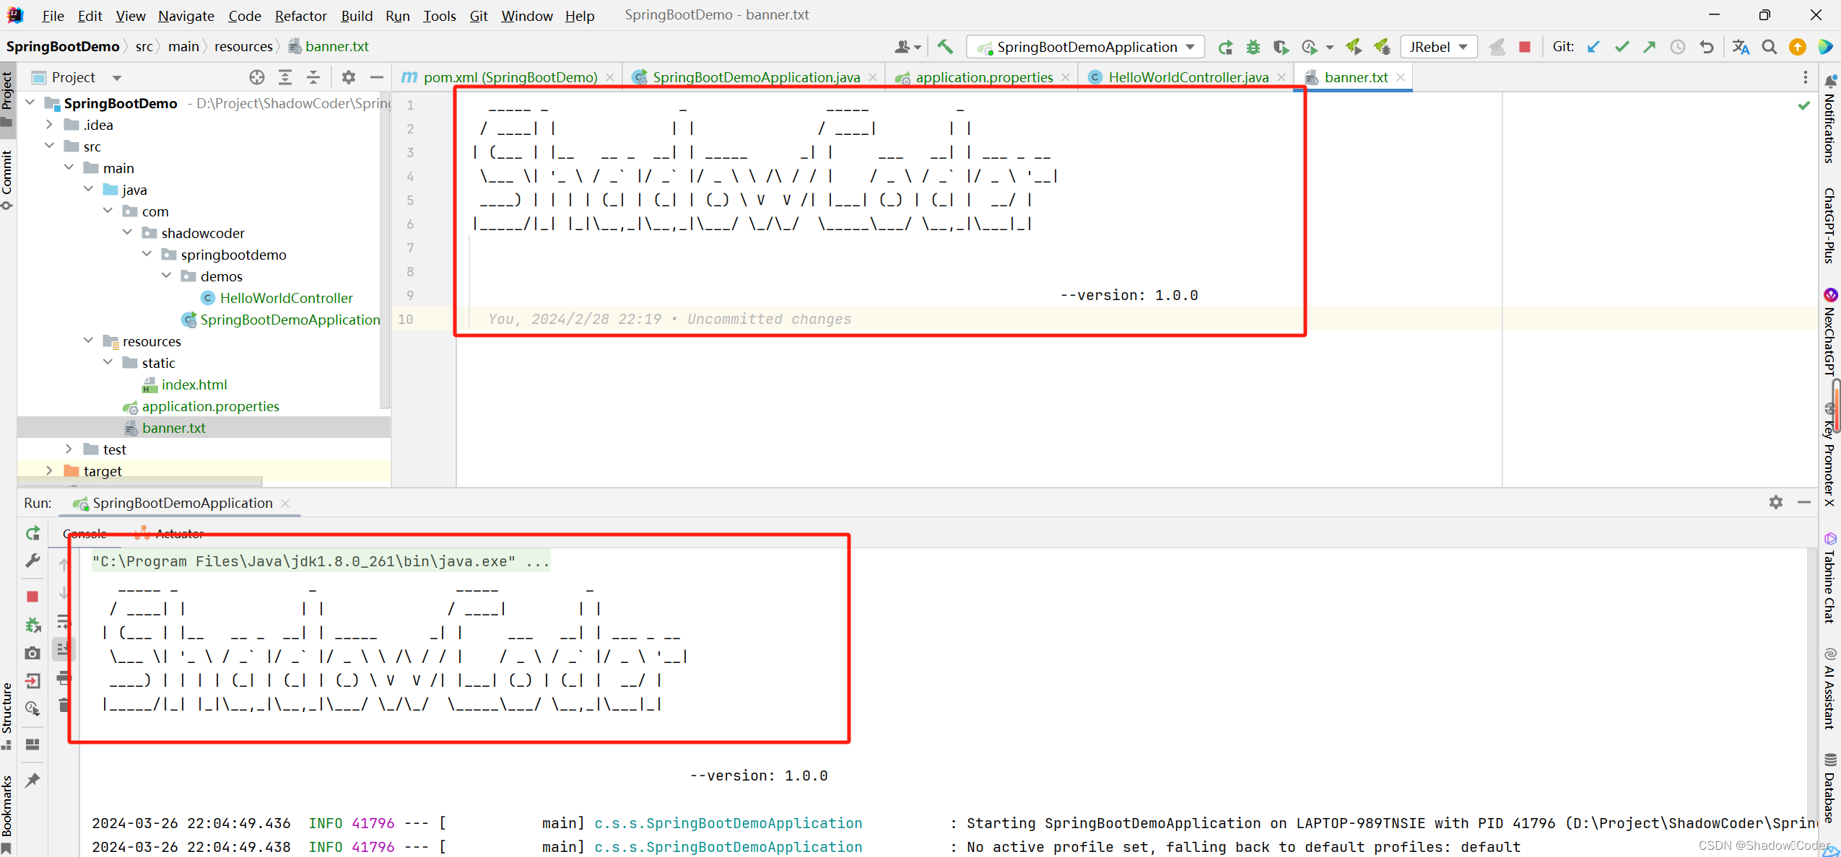Viewport: 1841px width, 857px height.
Task: Toggle the Notifications side panel
Action: pyautogui.click(x=1830, y=119)
